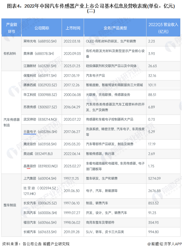
Task: Select 保隆科技（603197.SH）company cell
Action: 42,76
